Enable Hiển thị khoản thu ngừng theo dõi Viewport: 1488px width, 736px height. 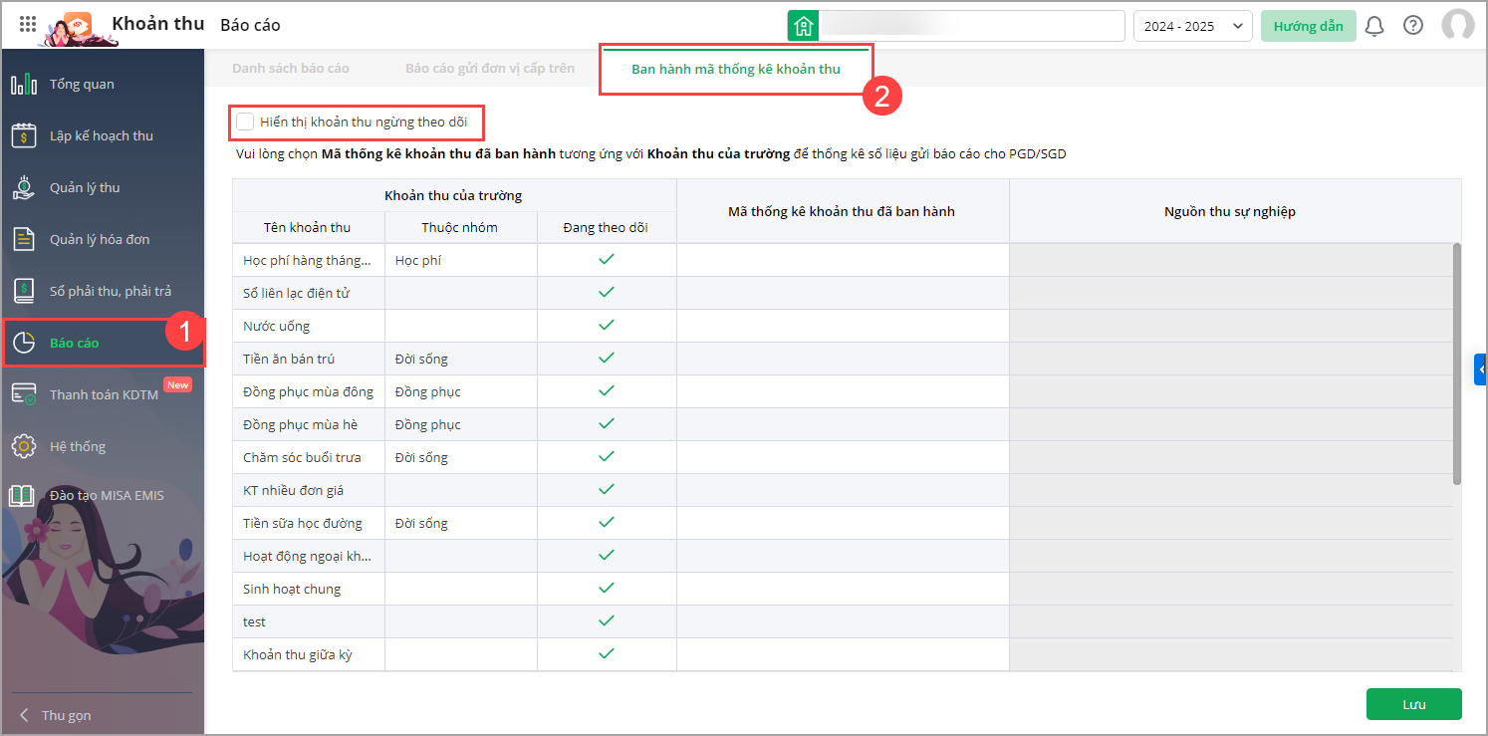pyautogui.click(x=245, y=123)
